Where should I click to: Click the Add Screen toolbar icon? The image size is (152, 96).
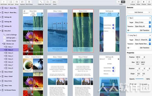[4, 2]
